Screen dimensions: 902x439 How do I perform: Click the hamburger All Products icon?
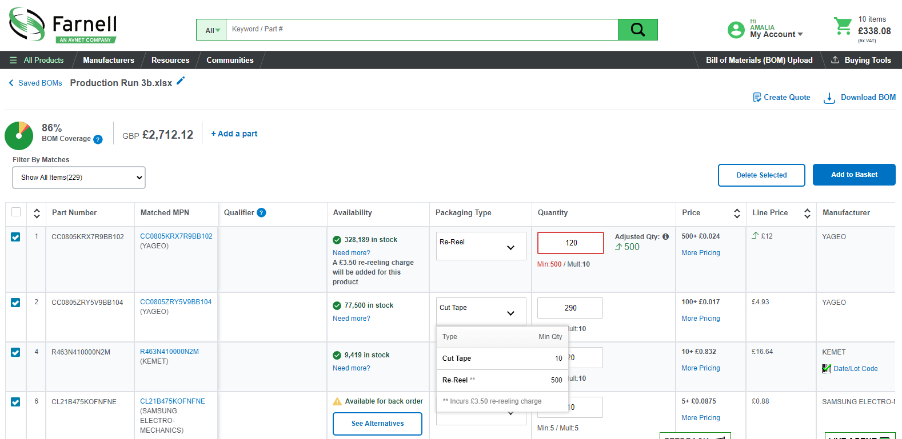13,60
